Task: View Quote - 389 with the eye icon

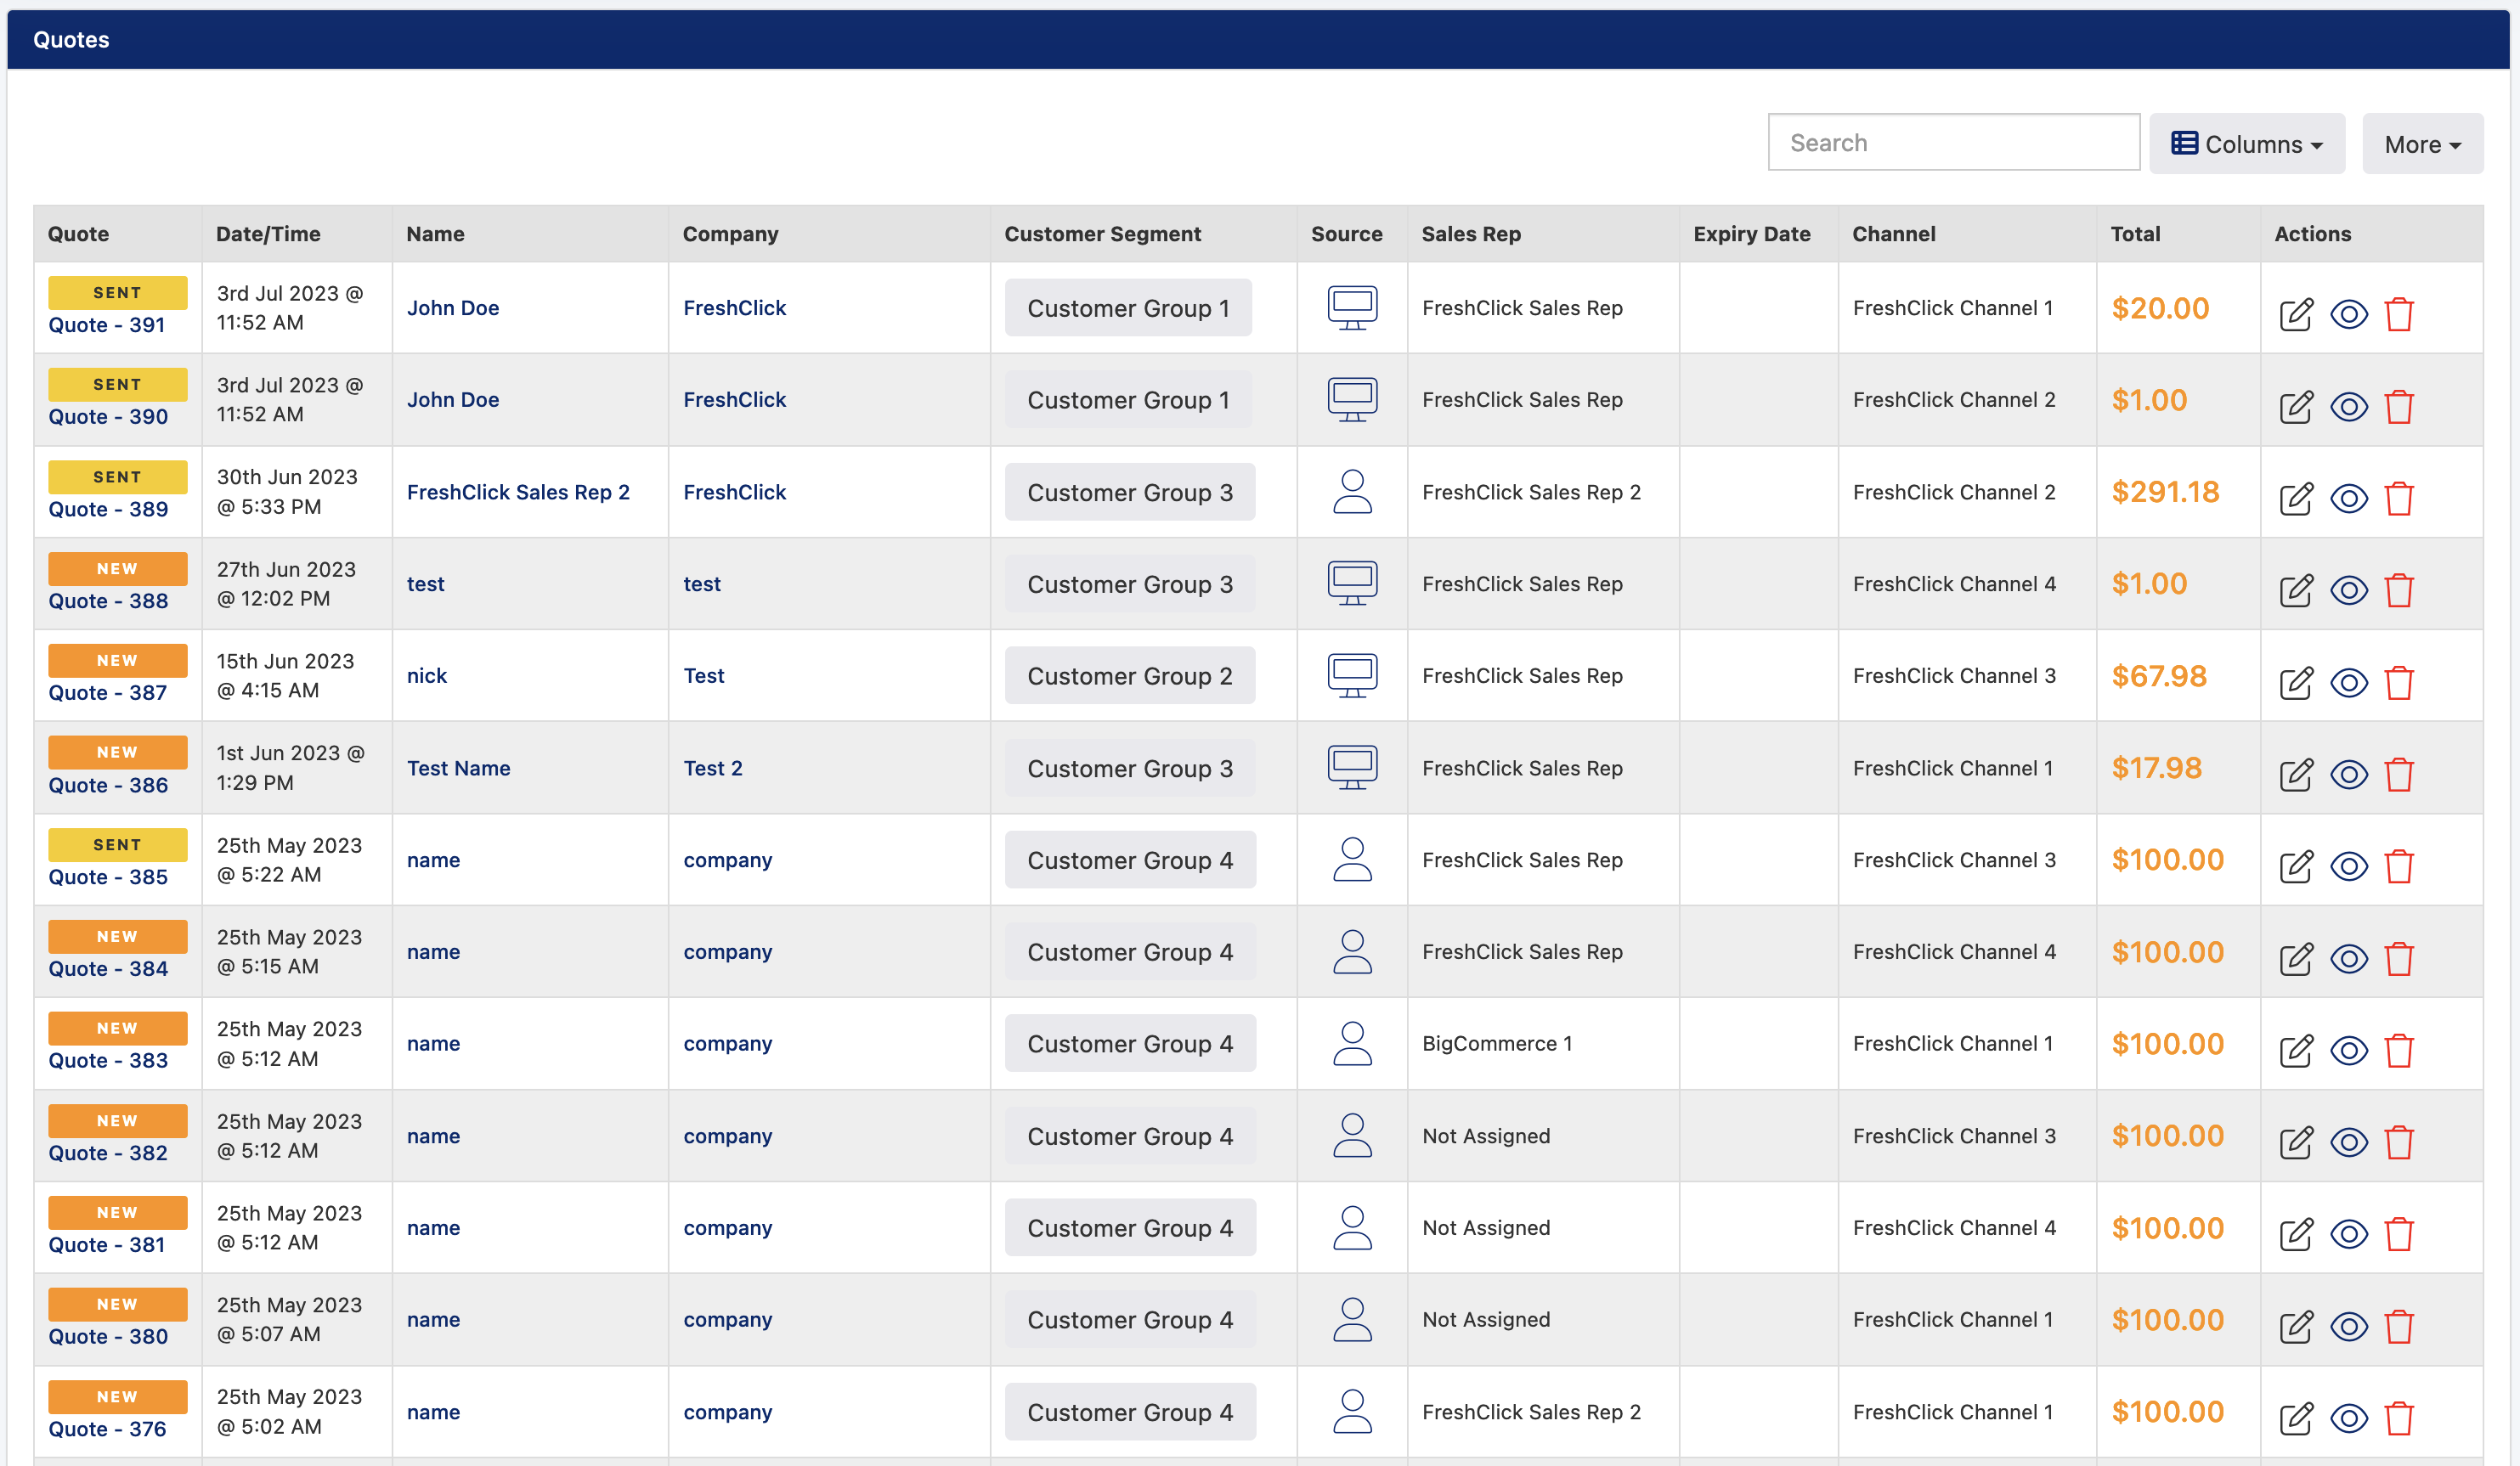Action: (x=2349, y=498)
